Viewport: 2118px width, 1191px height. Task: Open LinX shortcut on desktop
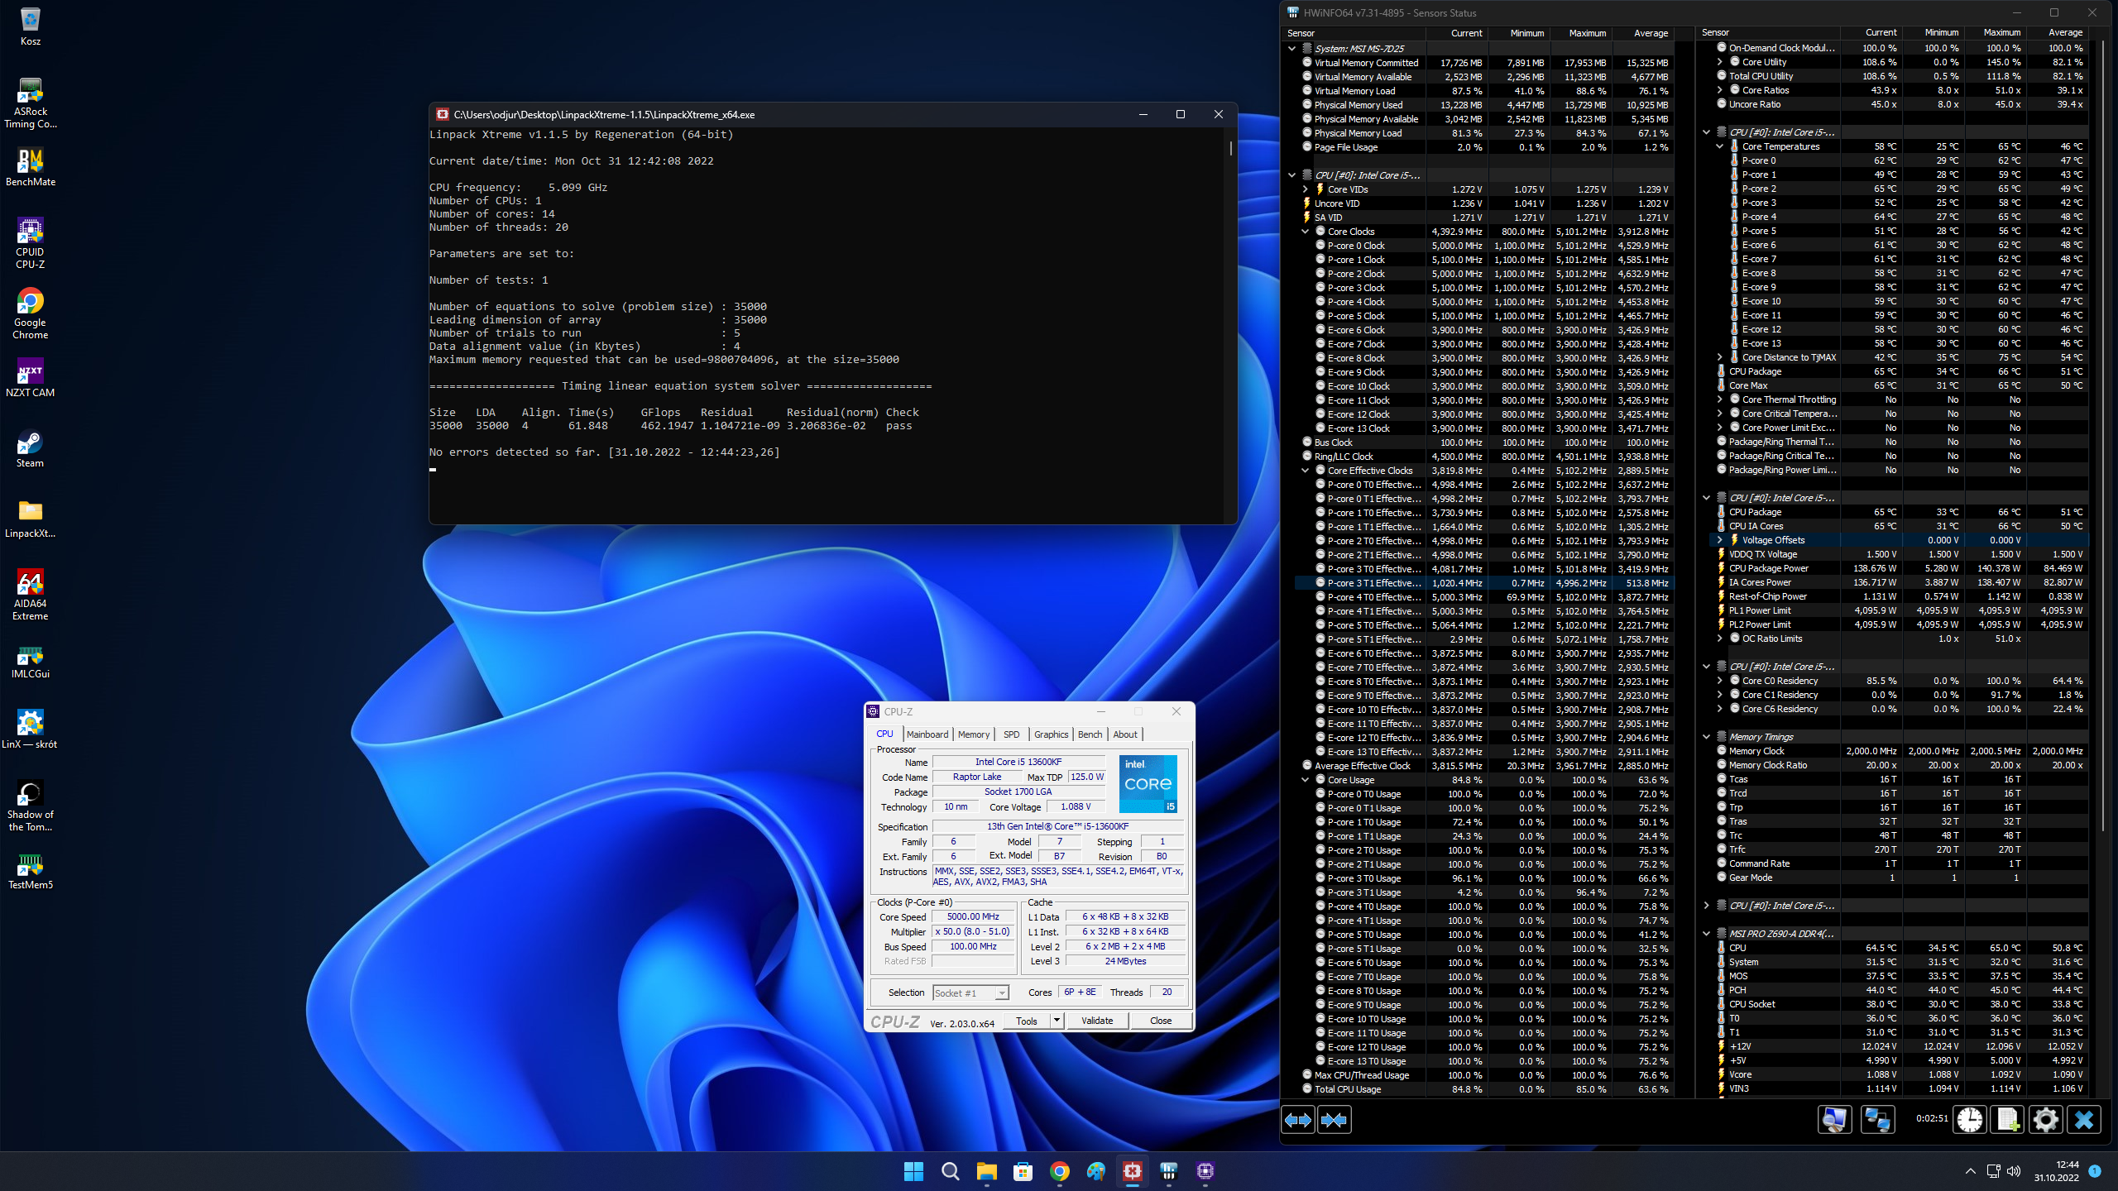pos(31,729)
